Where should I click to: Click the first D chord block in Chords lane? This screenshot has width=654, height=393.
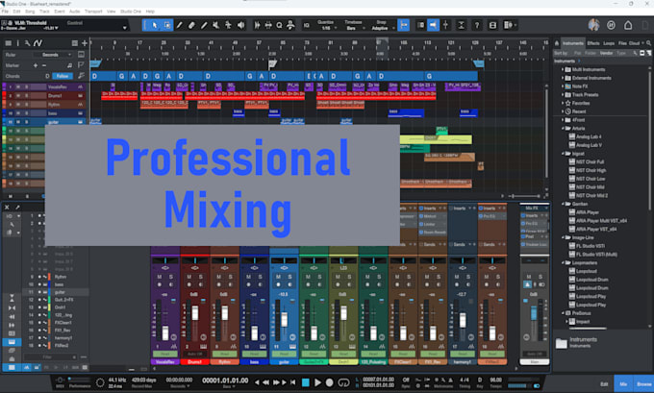click(104, 76)
